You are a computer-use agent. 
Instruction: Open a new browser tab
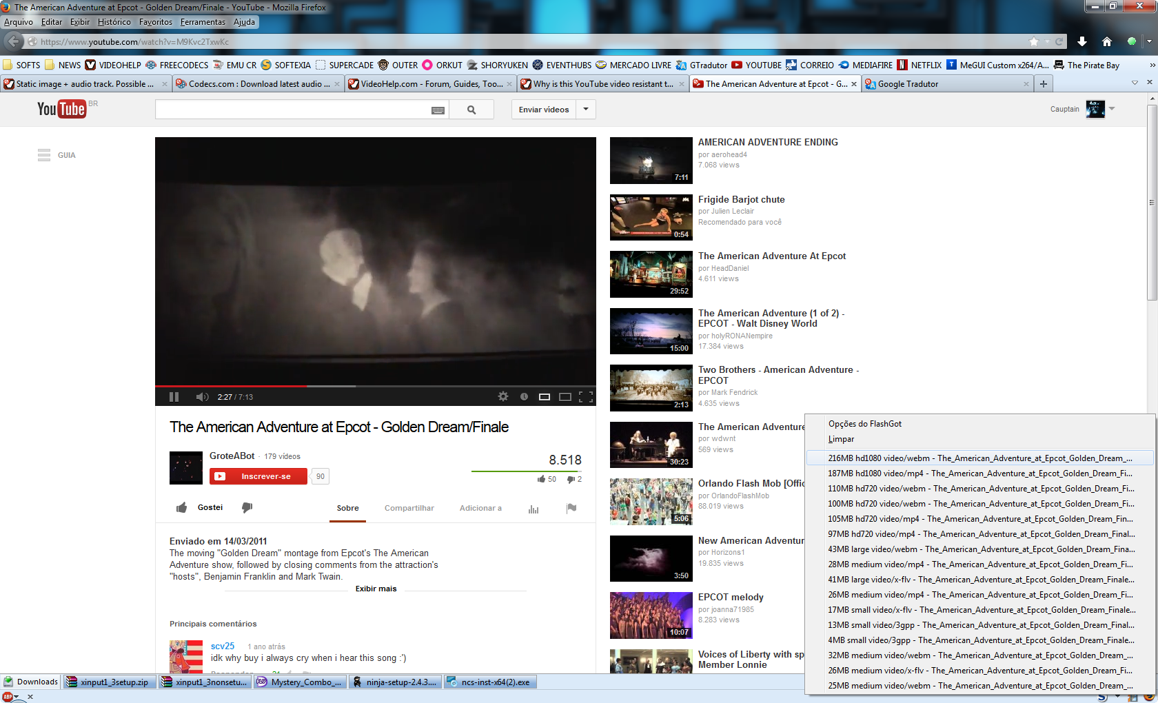click(1044, 84)
